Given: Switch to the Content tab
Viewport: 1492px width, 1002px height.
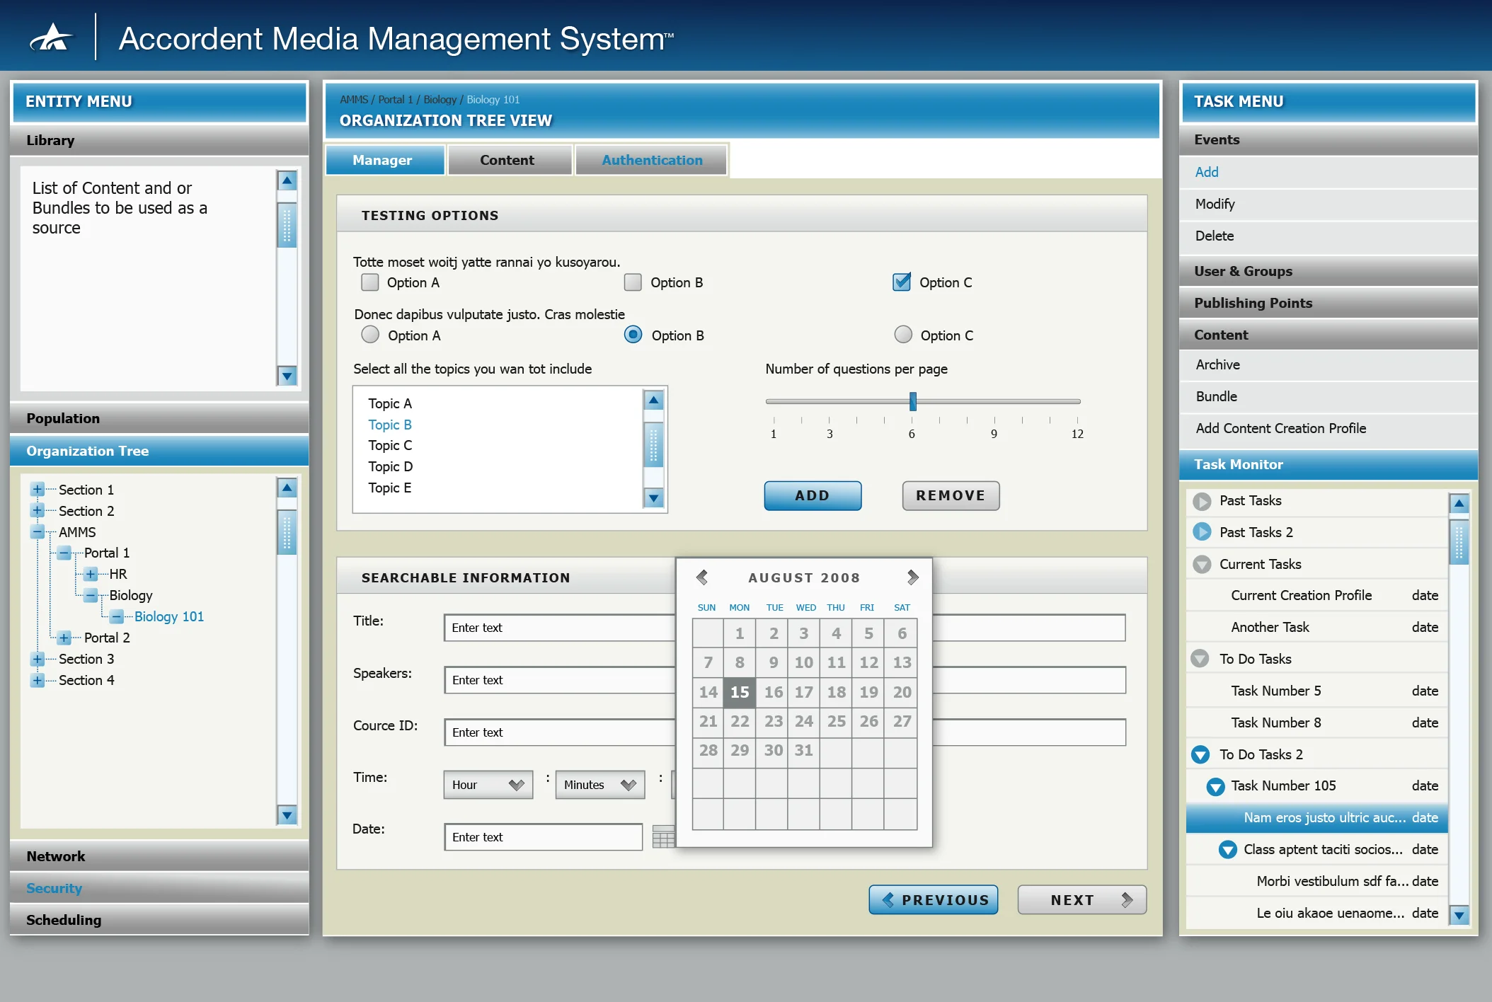Looking at the screenshot, I should (510, 160).
